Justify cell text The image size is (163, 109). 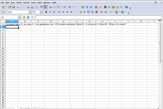(x=71, y=12)
